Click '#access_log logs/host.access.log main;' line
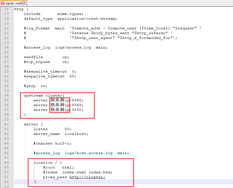The image size is (233, 188). (x=81, y=153)
